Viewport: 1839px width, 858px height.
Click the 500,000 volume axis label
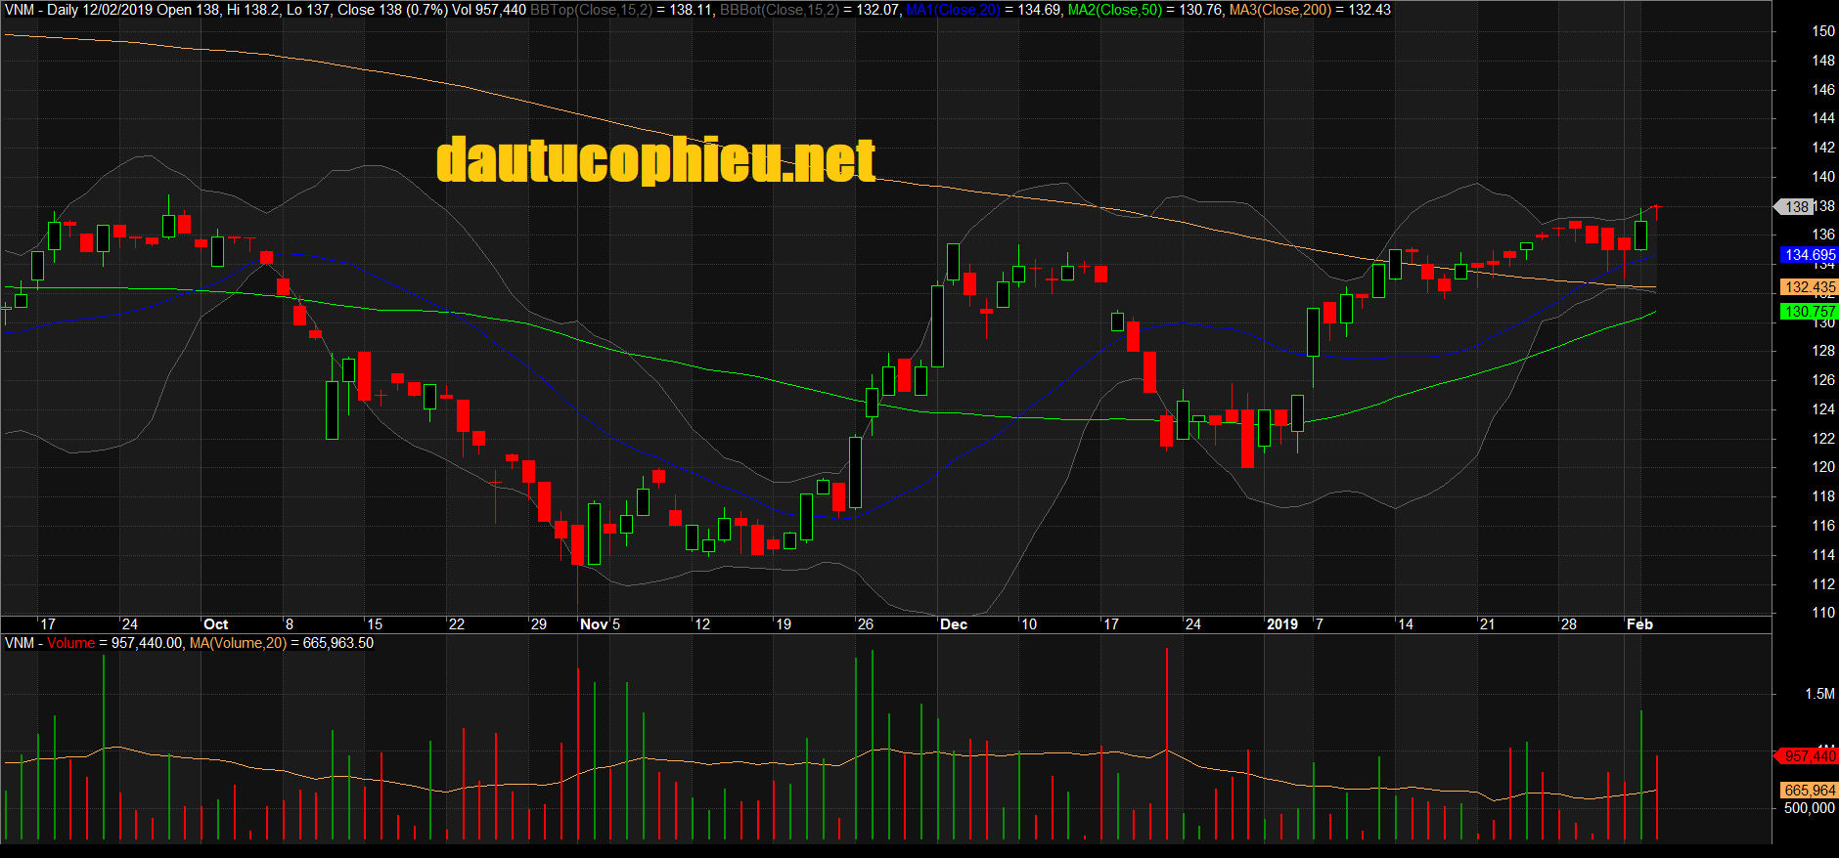[x=1810, y=808]
